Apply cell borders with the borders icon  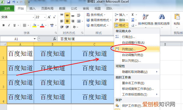24,25
